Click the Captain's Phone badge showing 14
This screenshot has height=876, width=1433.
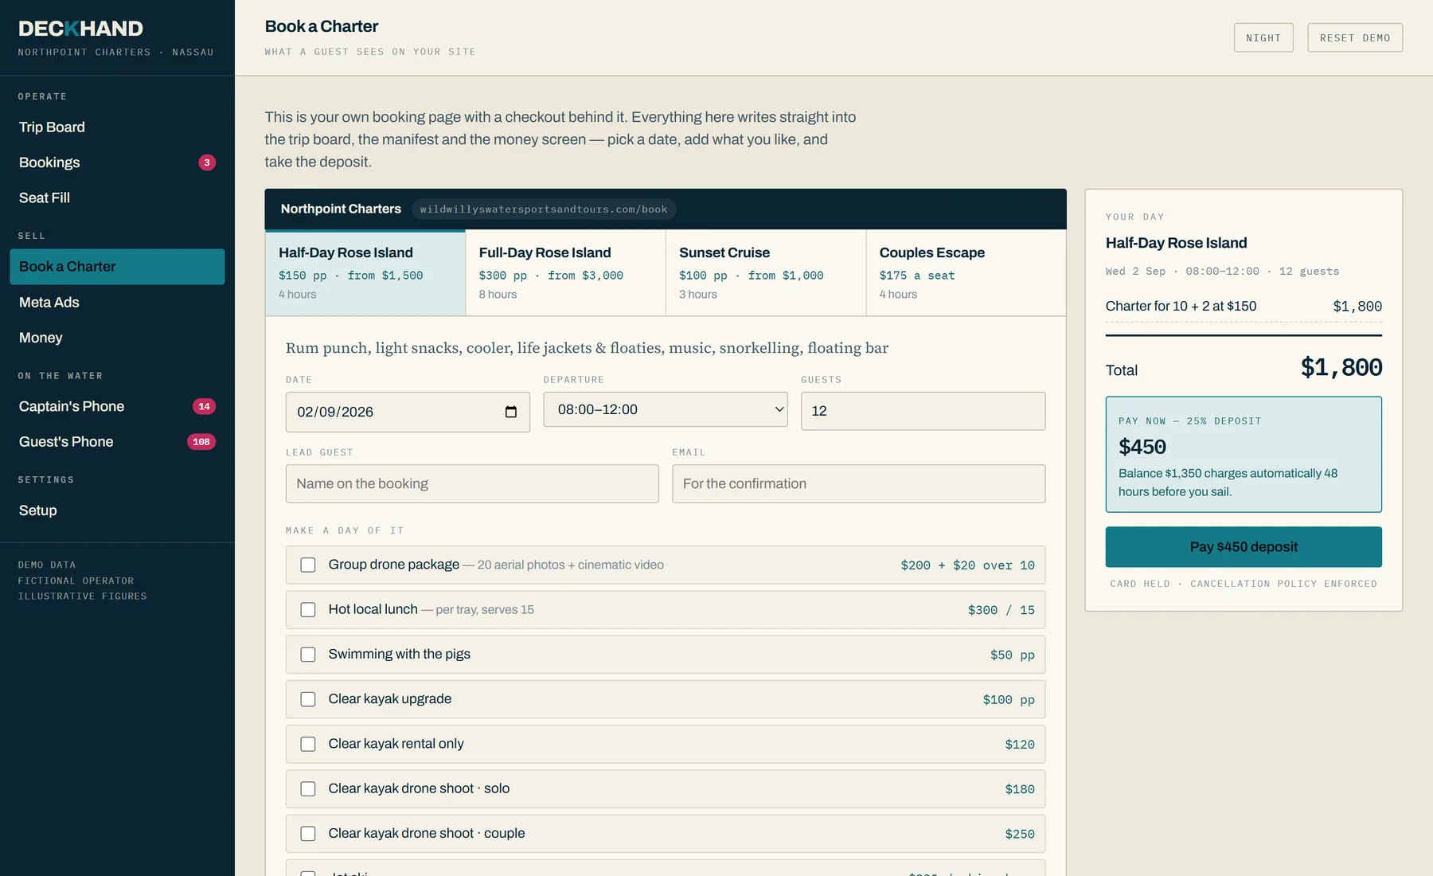(204, 406)
